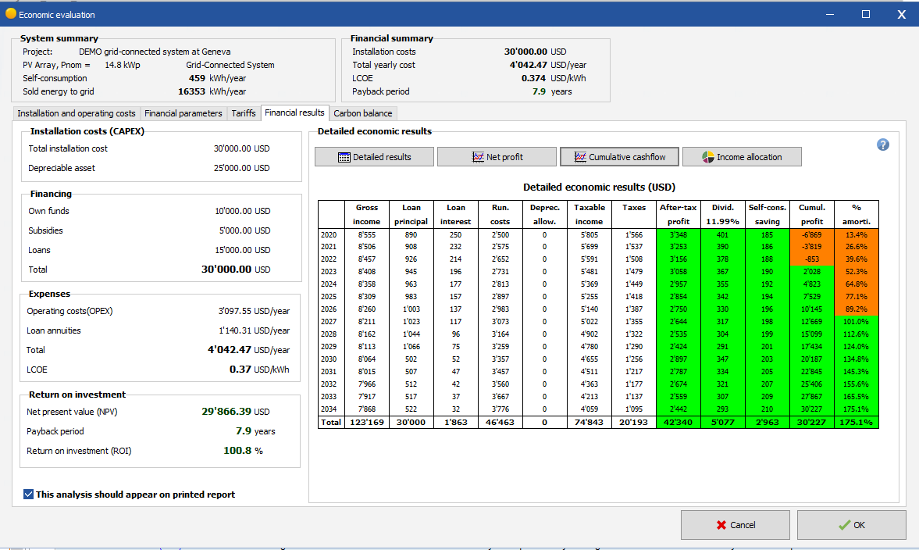Click the Divid. 11.99% column header
The width and height of the screenshot is (919, 550).
pyautogui.click(x=723, y=215)
